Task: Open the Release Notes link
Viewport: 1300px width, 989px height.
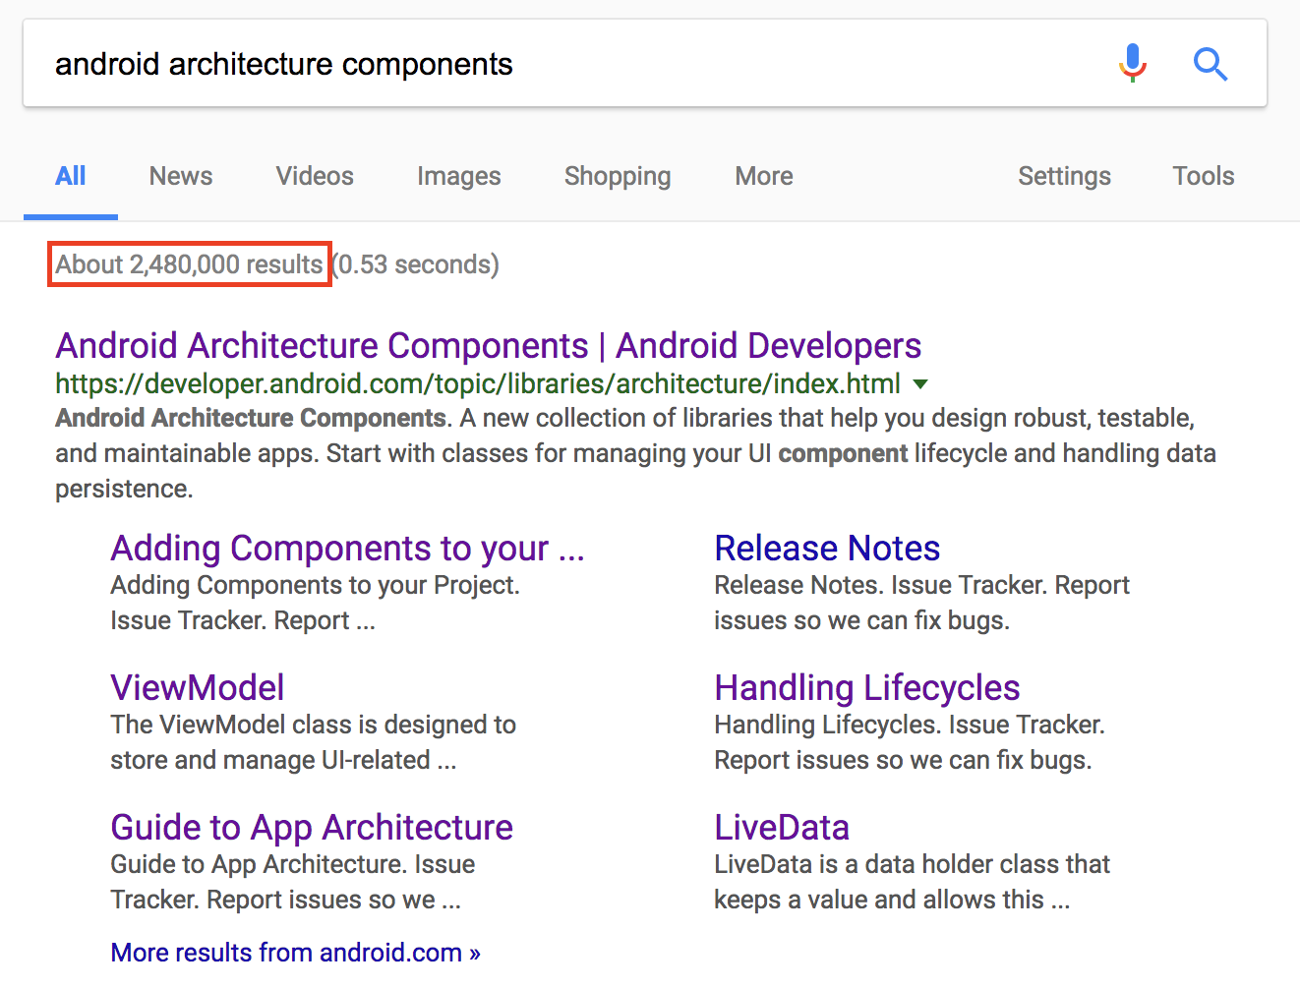Action: 827,549
